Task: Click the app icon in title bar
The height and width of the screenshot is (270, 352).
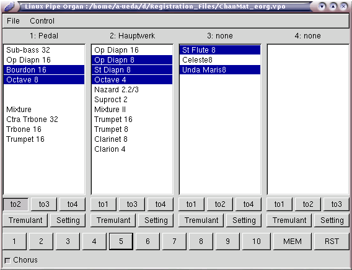Action: point(9,6)
